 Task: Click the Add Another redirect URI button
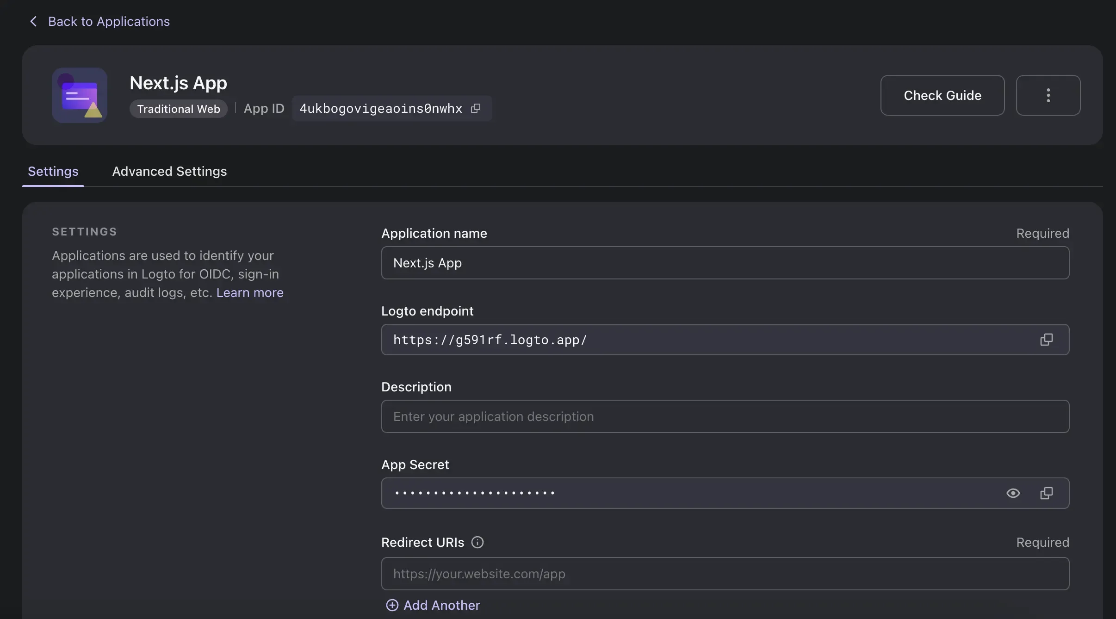(x=431, y=604)
